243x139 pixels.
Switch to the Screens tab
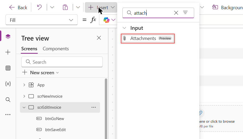(x=29, y=49)
